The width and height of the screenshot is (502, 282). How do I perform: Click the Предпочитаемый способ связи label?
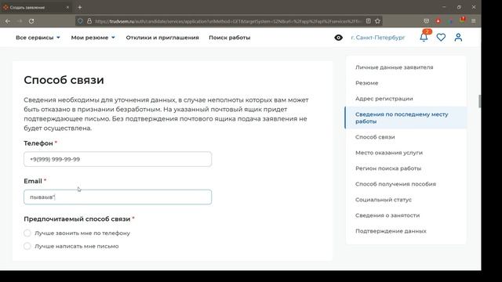click(x=77, y=219)
